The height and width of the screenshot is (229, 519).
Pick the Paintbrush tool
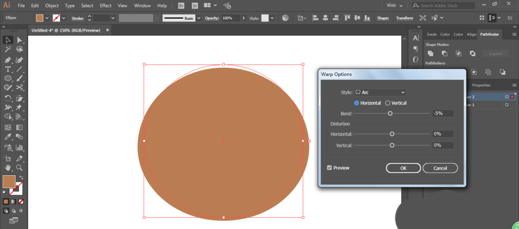20,78
